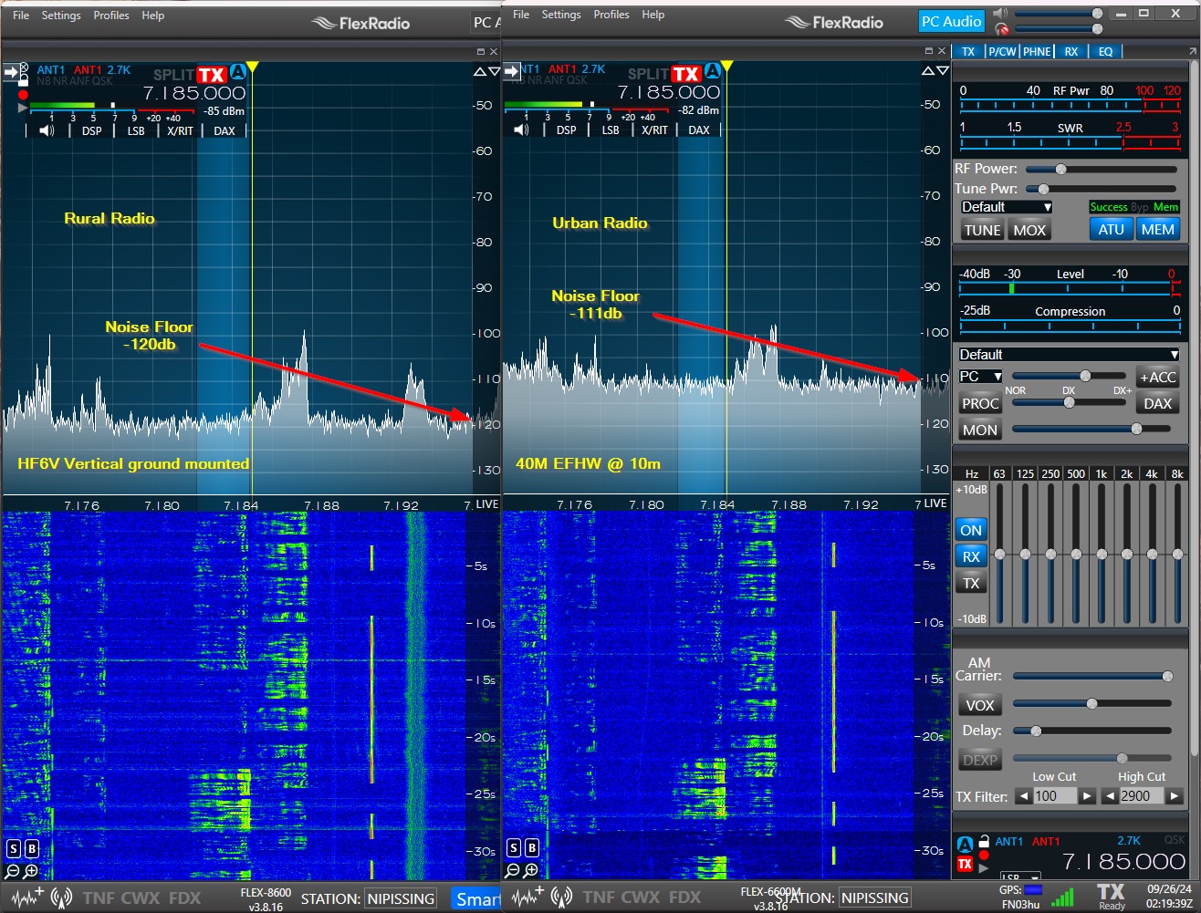
Task: Click the TUNE button
Action: pos(982,230)
